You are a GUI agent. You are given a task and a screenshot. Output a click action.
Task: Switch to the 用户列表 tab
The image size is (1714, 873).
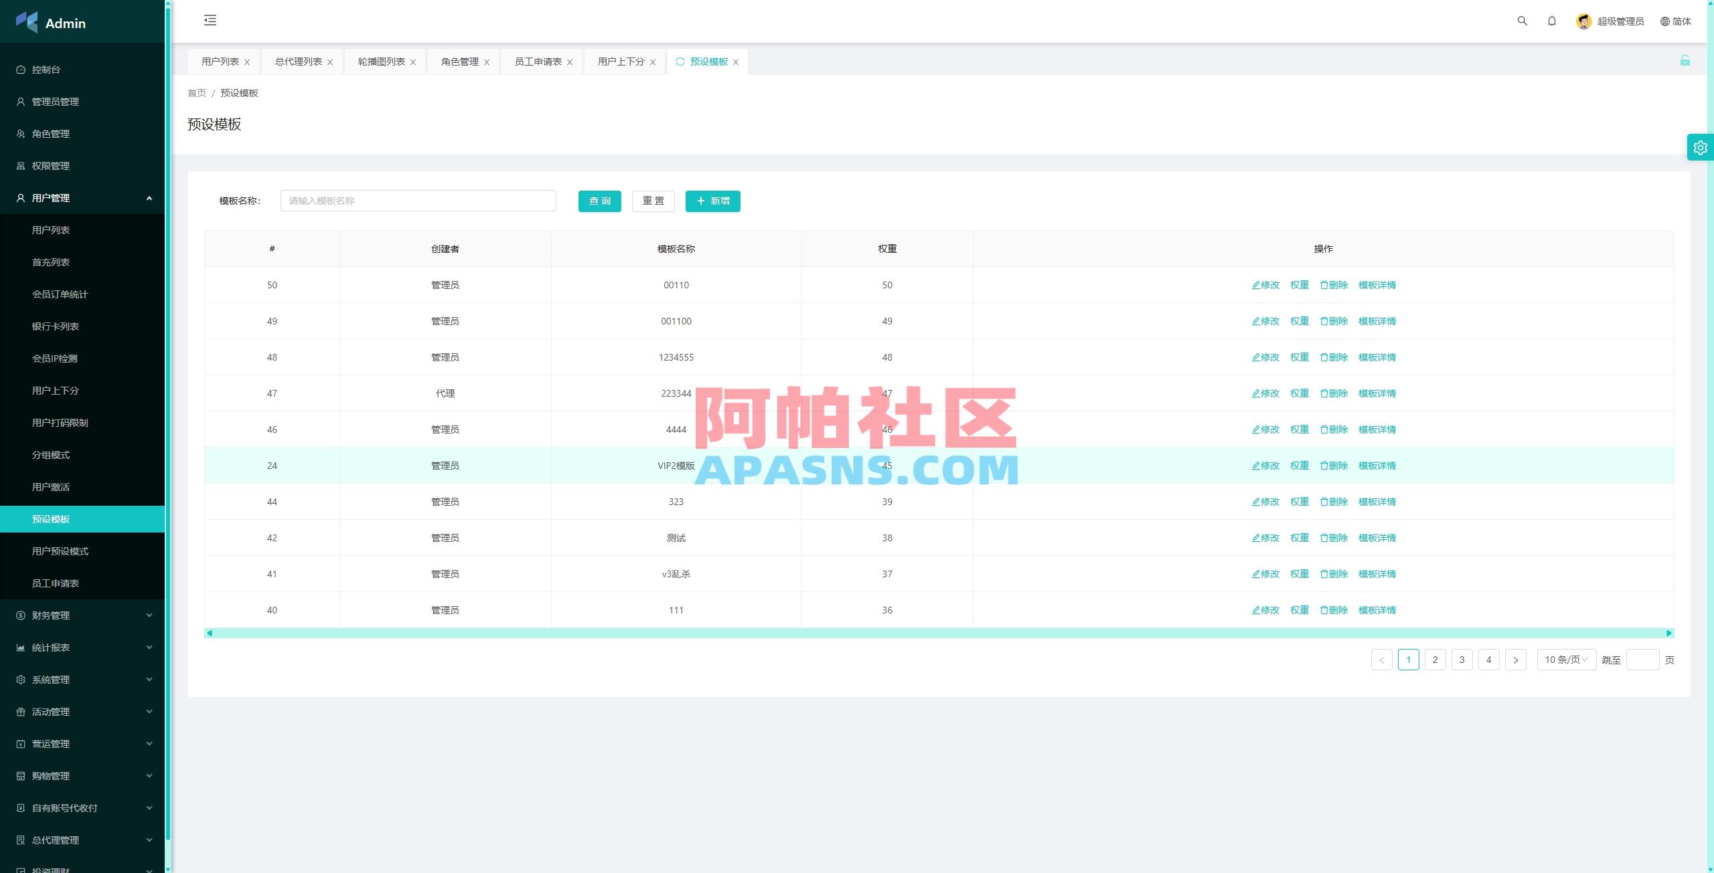tap(219, 61)
